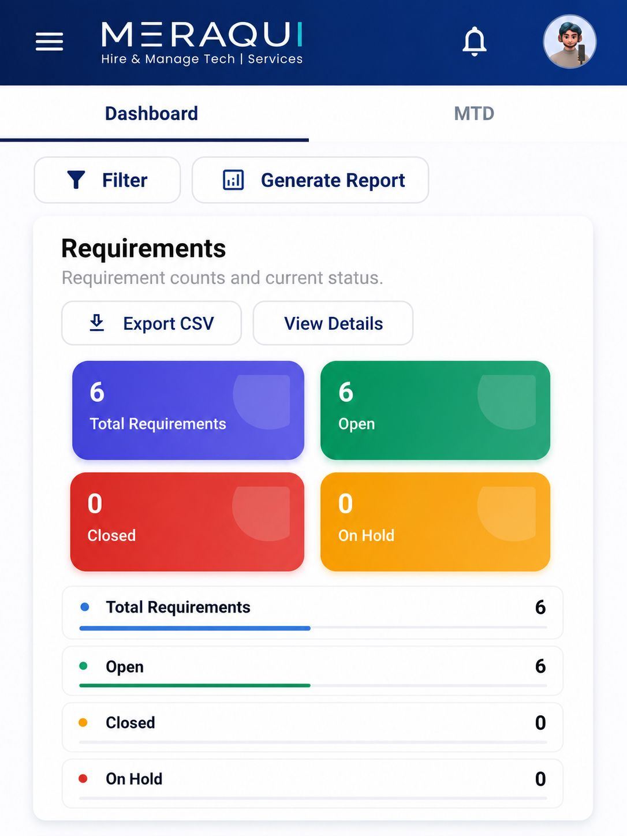This screenshot has width=627, height=836.
Task: Click the blue dot beside Total Requirements
Action: 85,607
